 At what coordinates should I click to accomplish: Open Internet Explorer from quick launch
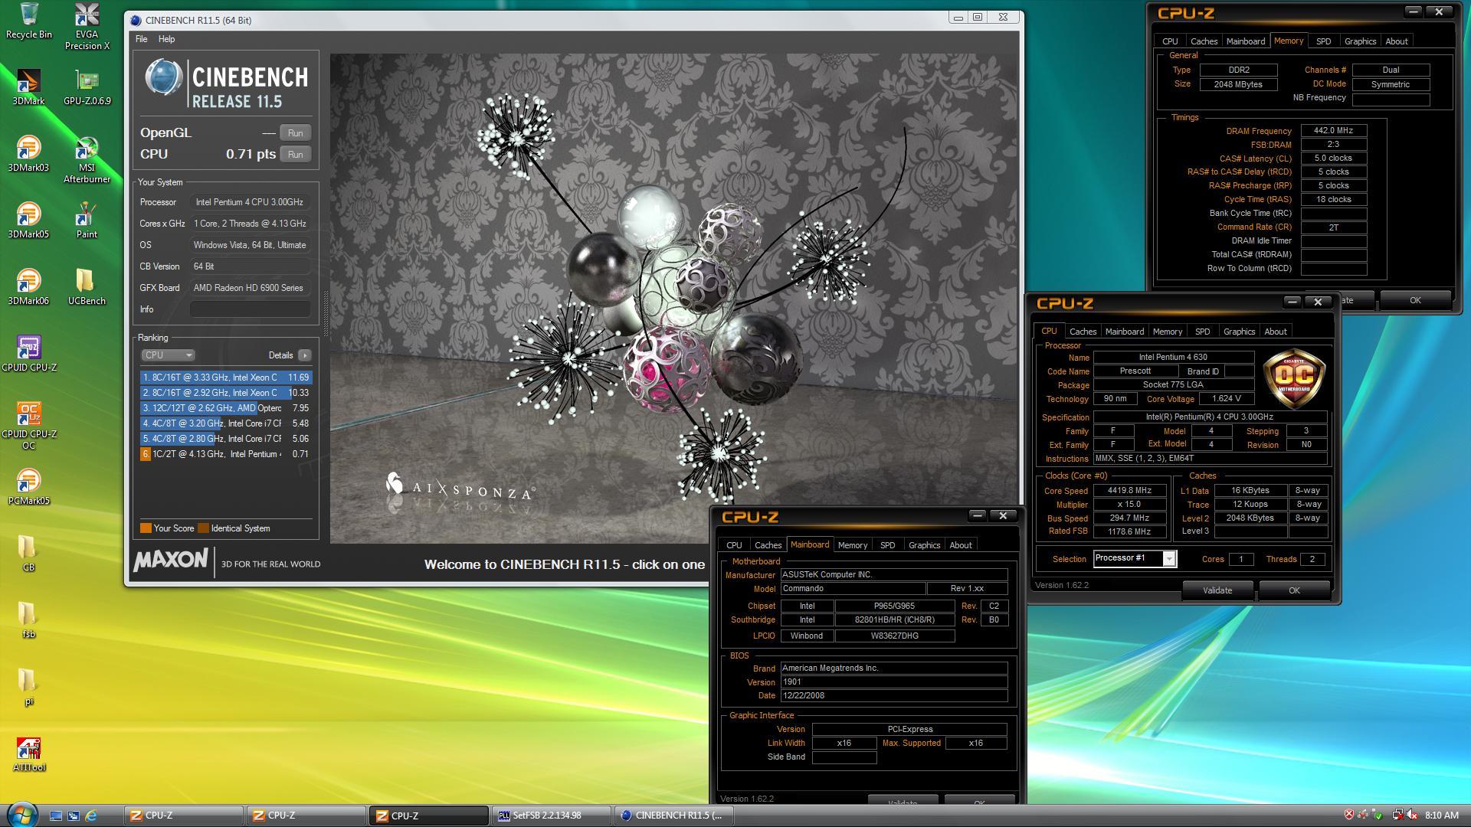coord(90,816)
